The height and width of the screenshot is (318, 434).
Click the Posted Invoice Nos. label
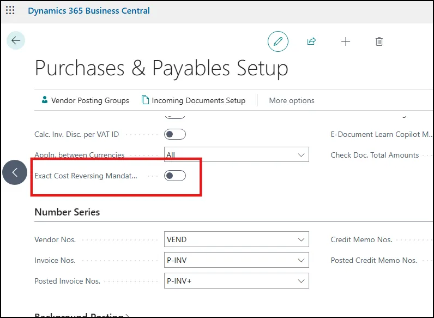tap(67, 281)
